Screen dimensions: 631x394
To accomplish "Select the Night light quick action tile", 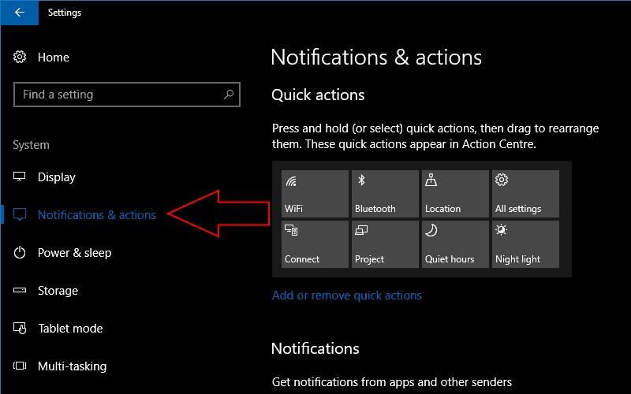I will pos(525,244).
